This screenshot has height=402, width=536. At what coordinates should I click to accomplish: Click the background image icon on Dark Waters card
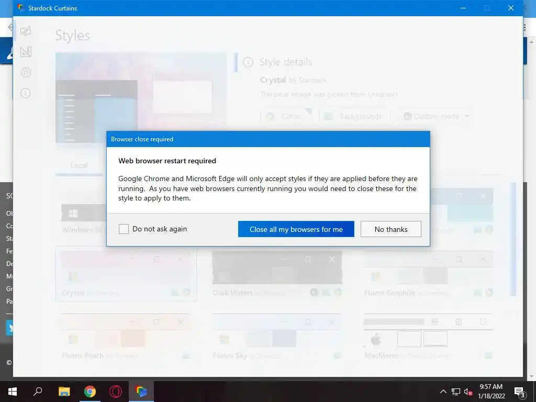coord(326,293)
